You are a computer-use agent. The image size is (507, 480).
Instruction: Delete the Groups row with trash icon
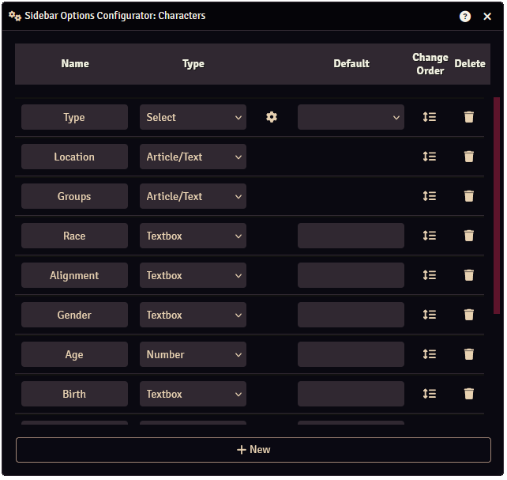coord(468,196)
